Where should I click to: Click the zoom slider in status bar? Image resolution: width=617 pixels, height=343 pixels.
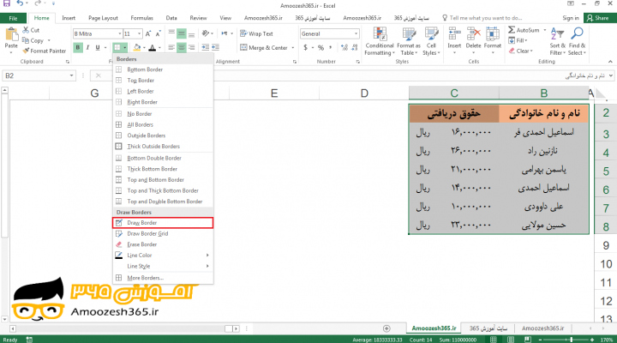[566, 340]
